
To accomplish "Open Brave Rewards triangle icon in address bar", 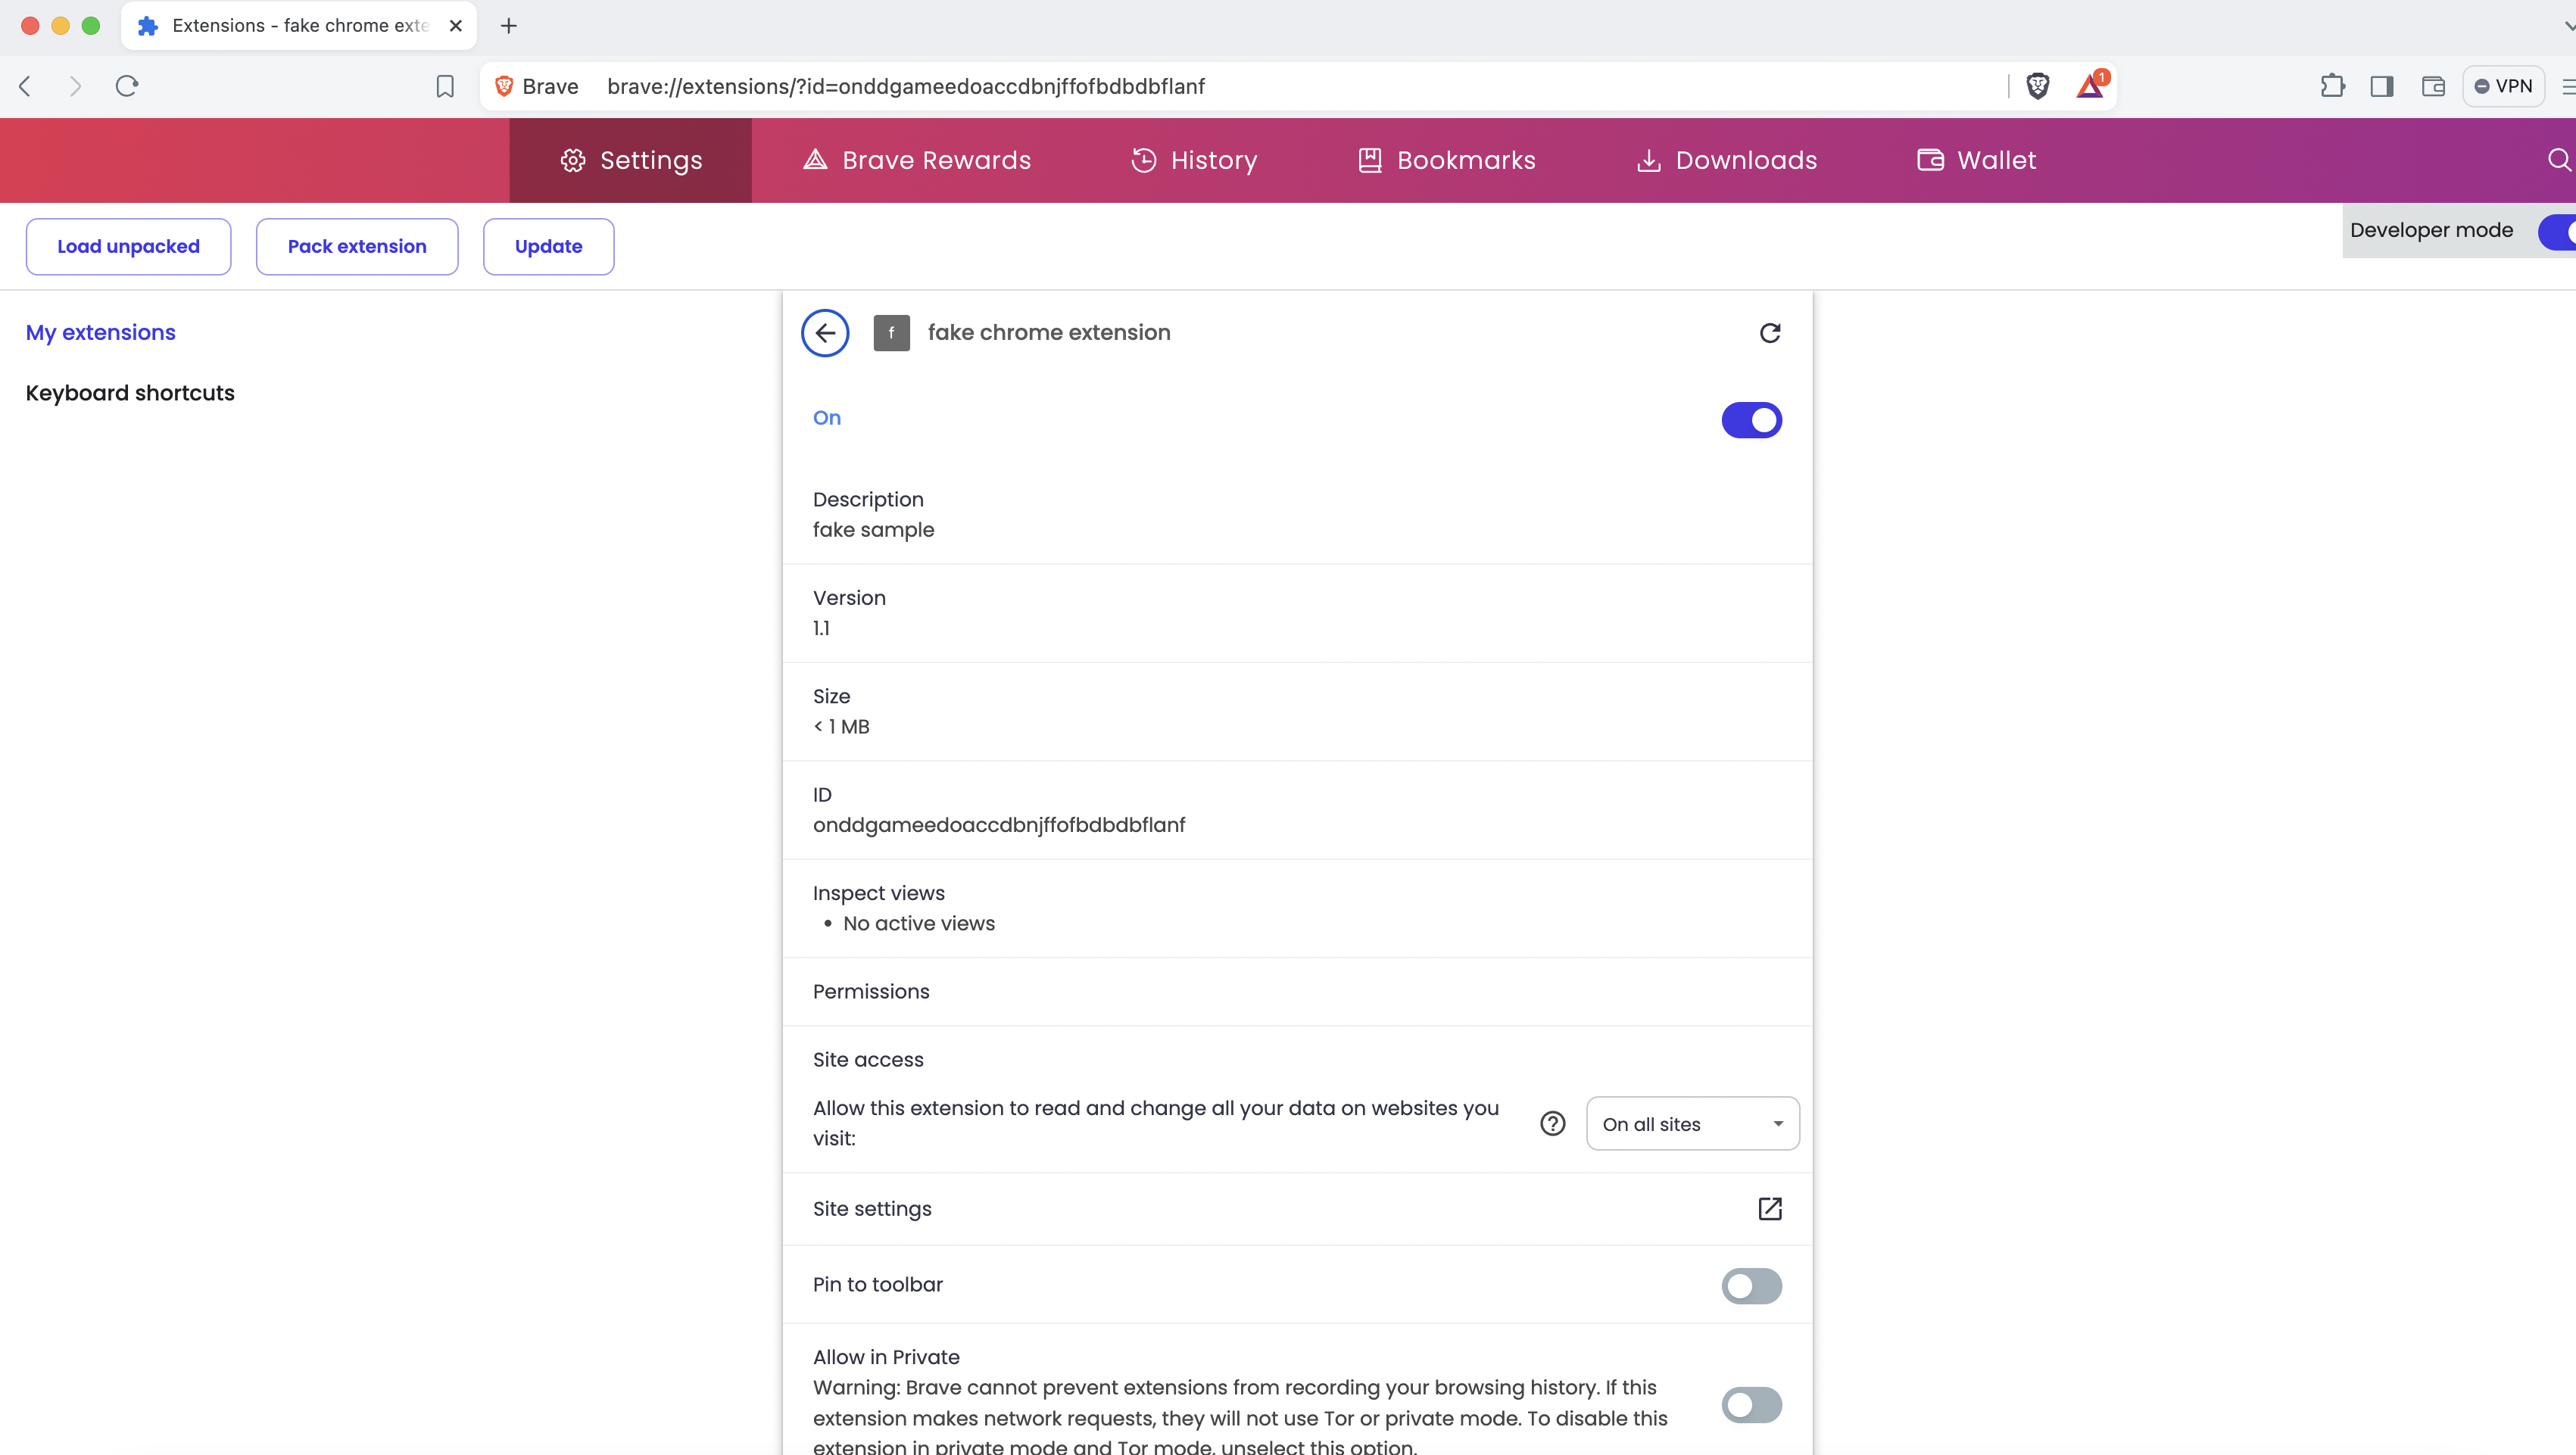I will click(2091, 86).
